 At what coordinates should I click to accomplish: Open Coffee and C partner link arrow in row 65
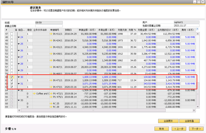(x=34, y=94)
